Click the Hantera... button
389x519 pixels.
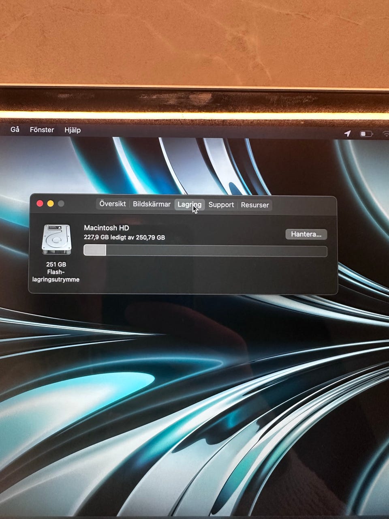306,234
